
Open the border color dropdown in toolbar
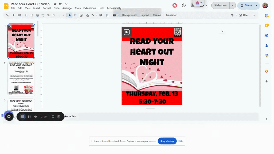(x=116, y=15)
